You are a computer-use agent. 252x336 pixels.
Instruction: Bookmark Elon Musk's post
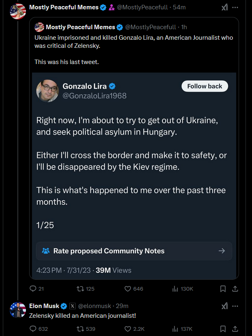coord(223,329)
